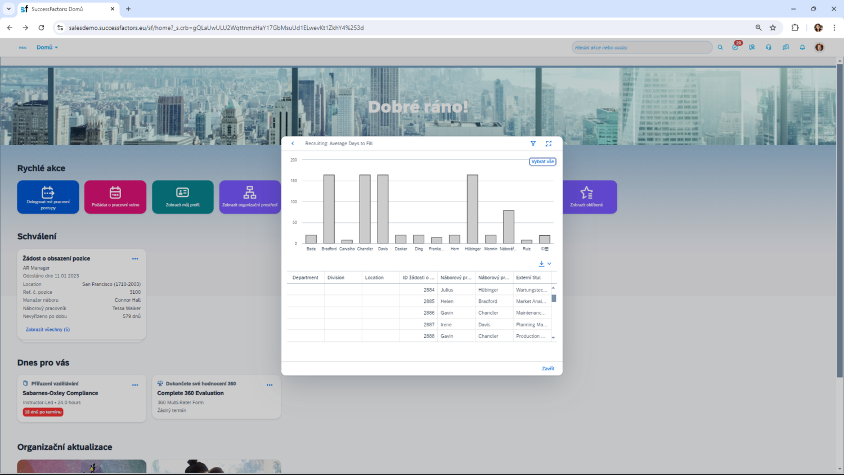Click the Location column header
This screenshot has height=475, width=844.
click(374, 277)
